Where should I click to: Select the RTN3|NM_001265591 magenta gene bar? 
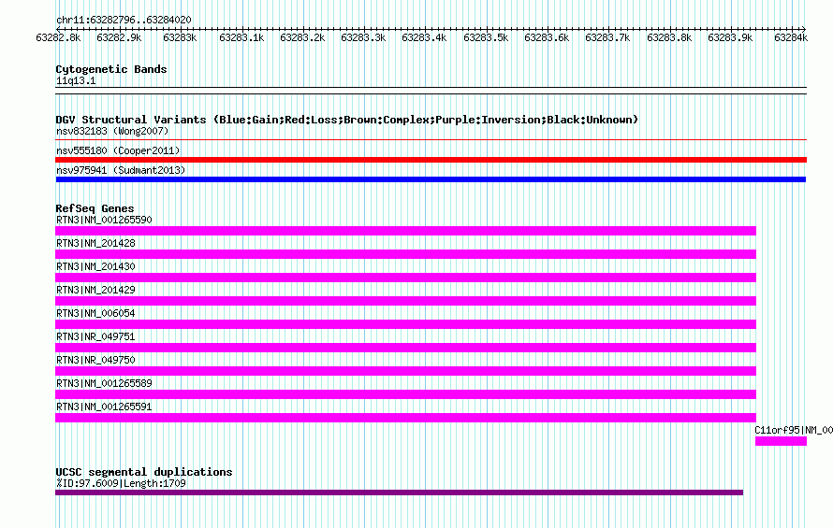pos(405,418)
